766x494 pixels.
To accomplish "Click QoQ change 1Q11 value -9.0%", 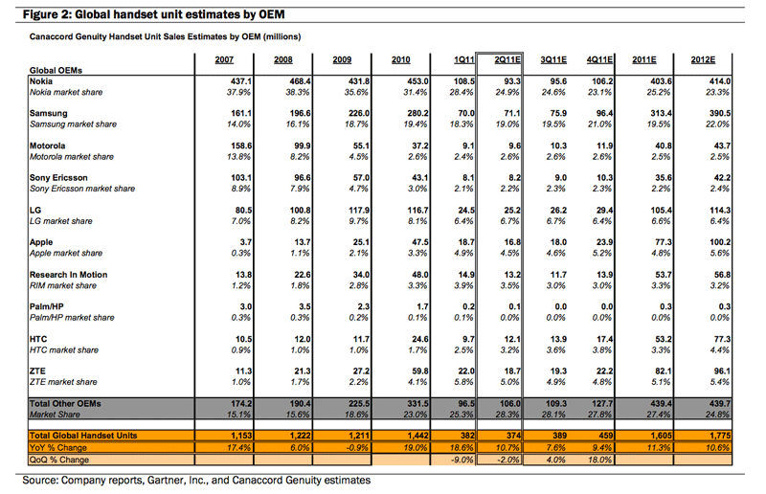I will 463,460.
